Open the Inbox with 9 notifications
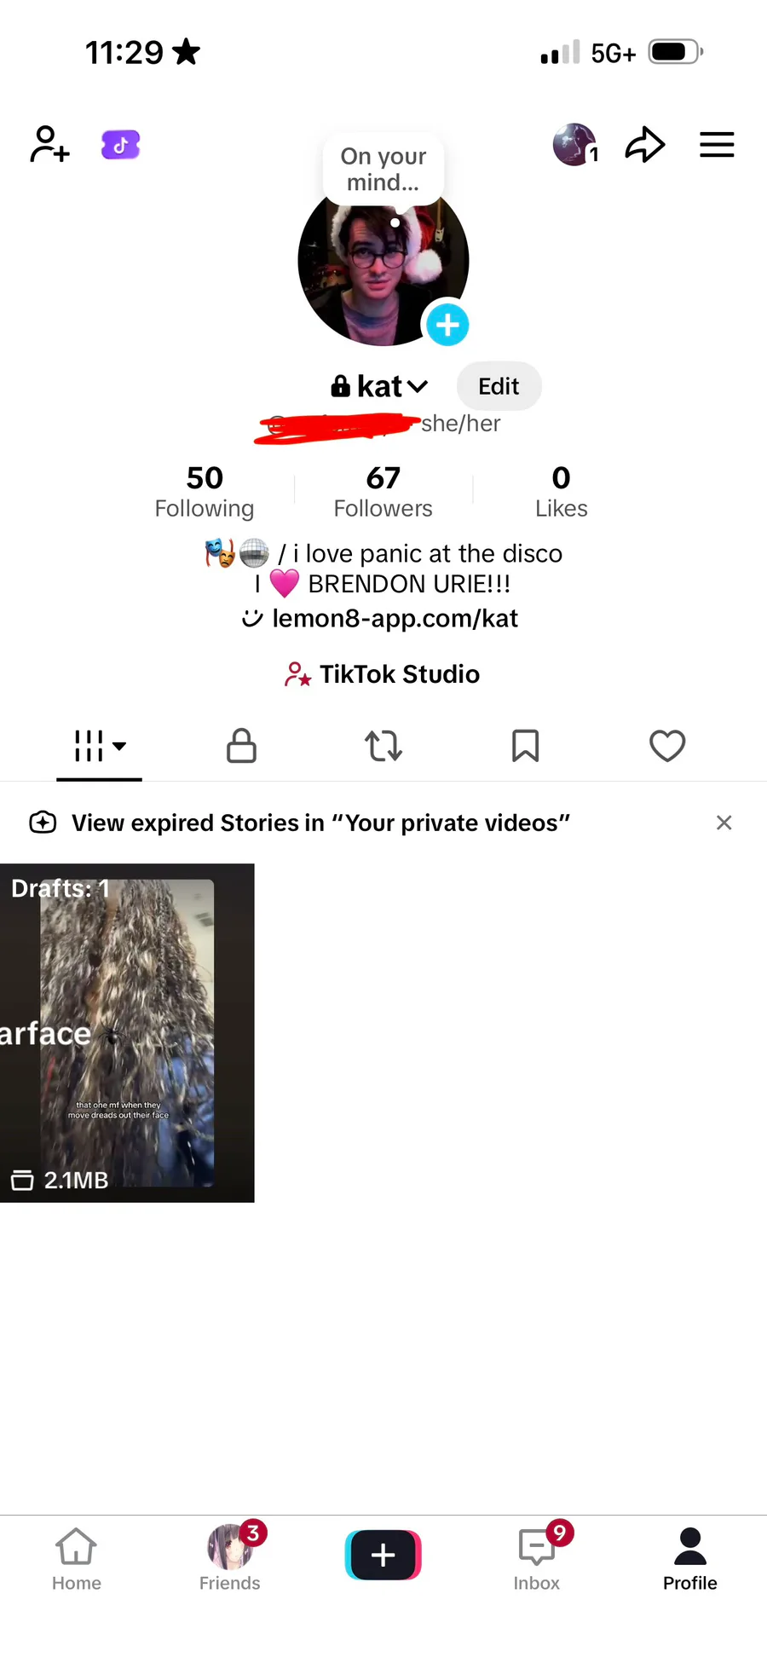This screenshot has height=1663, width=767. pyautogui.click(x=537, y=1559)
